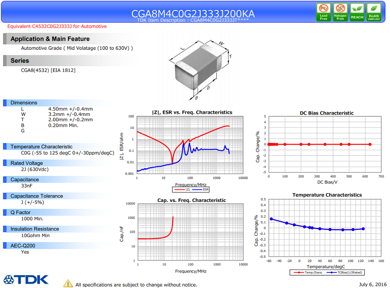
Task: Click the red data point at 630V DC bias
Action: 370,144
